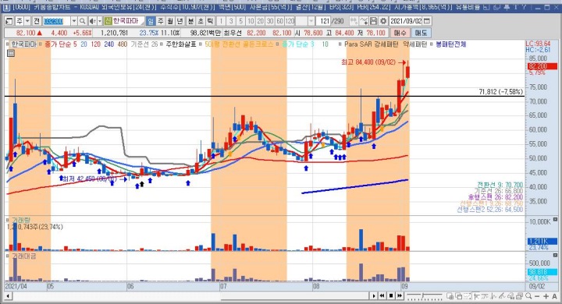Image resolution: width=562 pixels, height=304 pixels.
Task: Click the right scroll play arrow at bottom
Action: point(373,295)
